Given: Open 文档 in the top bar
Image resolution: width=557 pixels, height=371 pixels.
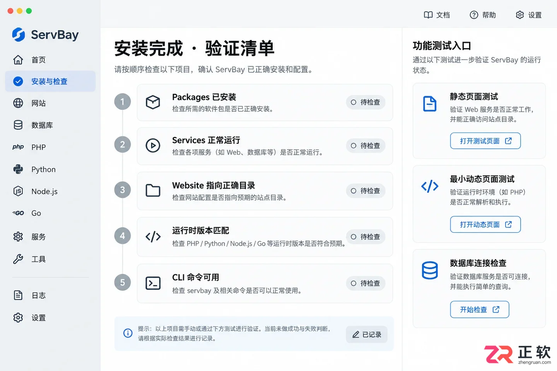Looking at the screenshot, I should (x=437, y=15).
